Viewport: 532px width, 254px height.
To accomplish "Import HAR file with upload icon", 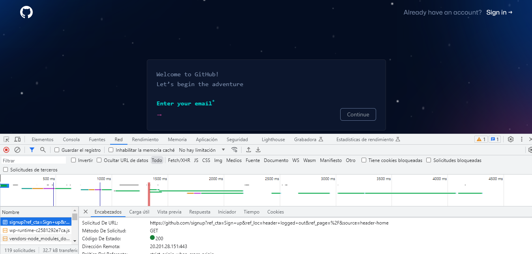I will (249, 150).
